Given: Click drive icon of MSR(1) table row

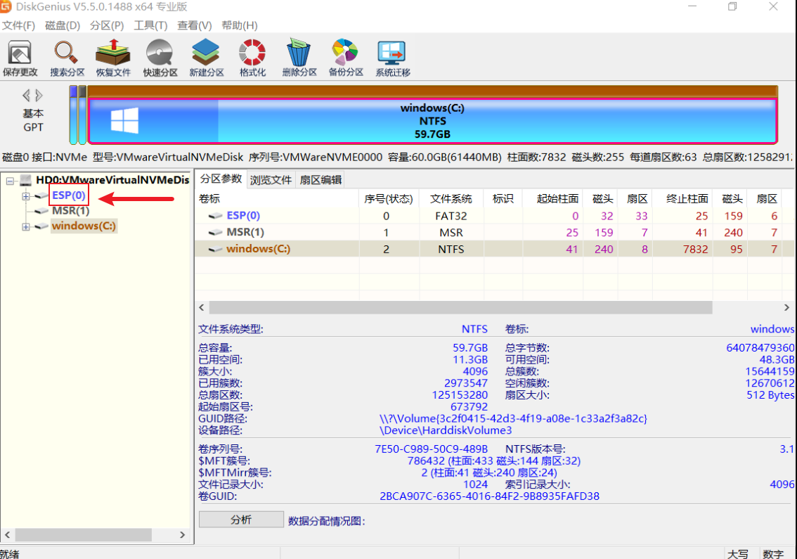Looking at the screenshot, I should (x=216, y=233).
